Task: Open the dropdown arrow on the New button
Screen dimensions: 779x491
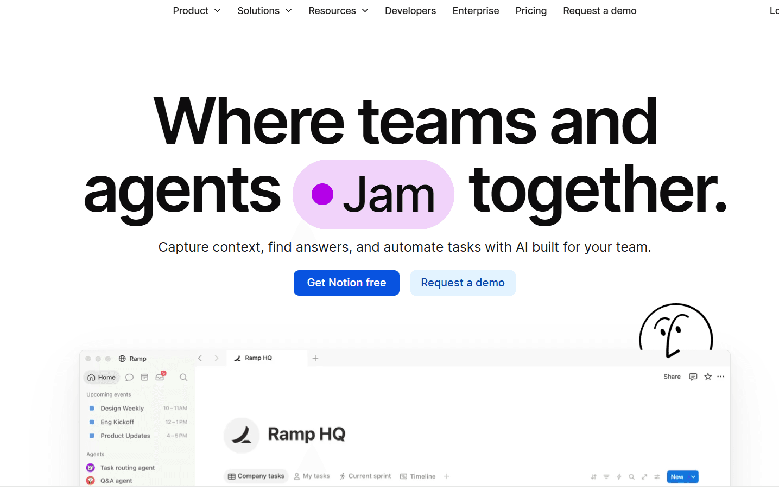Action: click(693, 477)
